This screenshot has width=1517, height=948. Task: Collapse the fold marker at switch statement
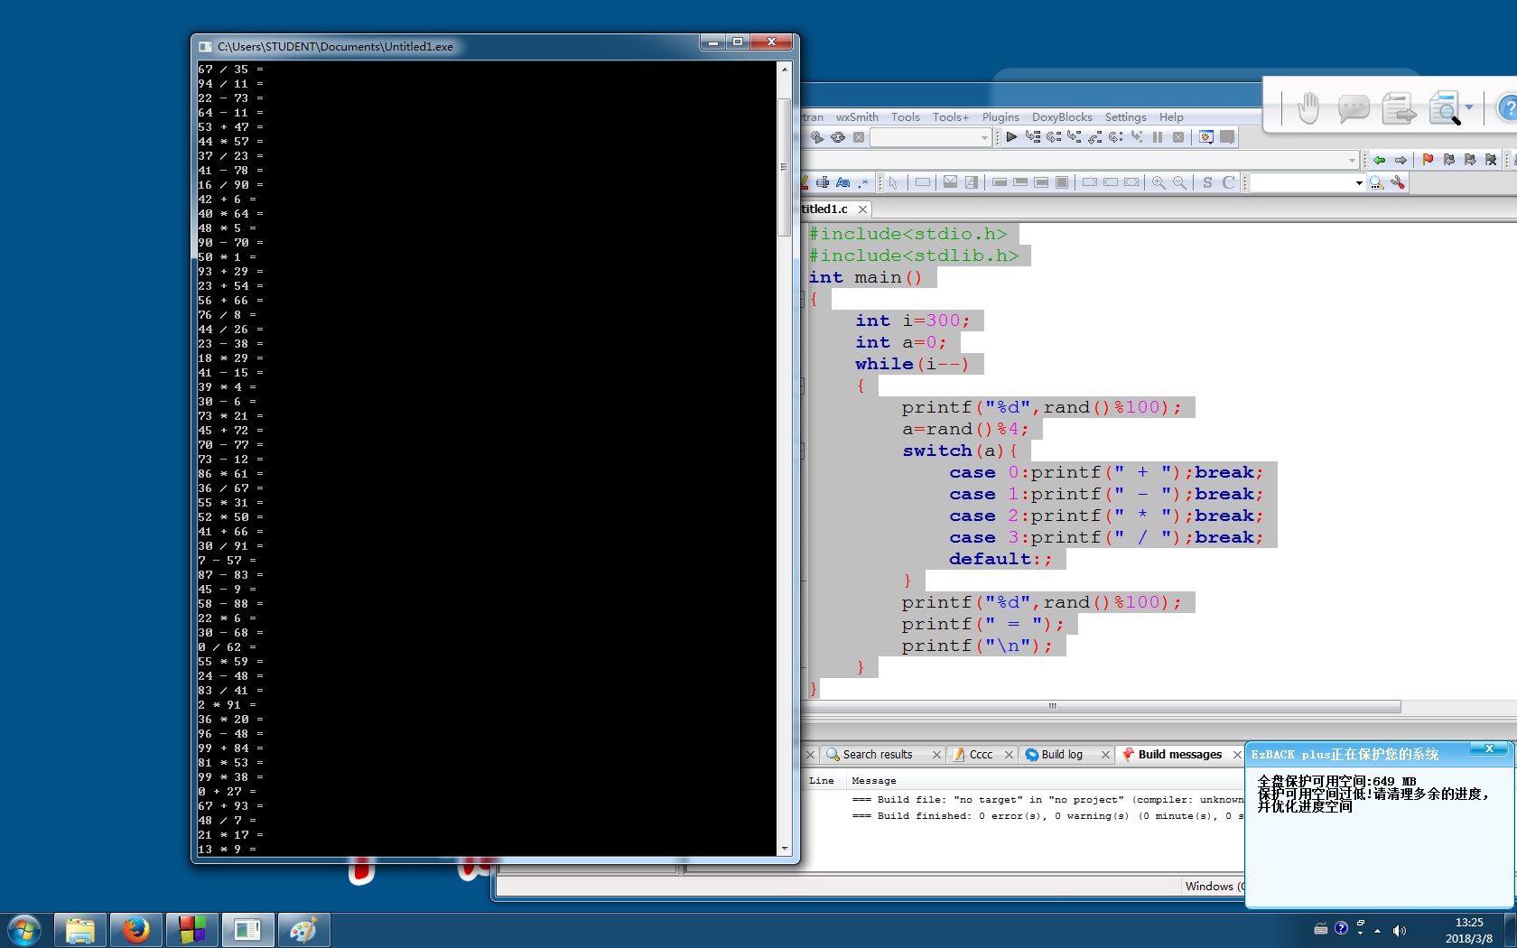click(x=802, y=451)
